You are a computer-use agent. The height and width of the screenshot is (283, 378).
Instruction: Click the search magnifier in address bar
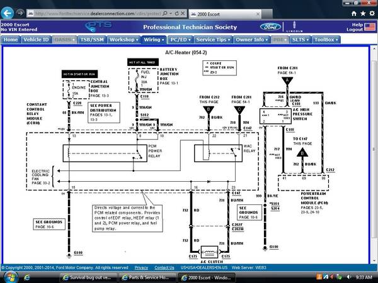point(165,13)
